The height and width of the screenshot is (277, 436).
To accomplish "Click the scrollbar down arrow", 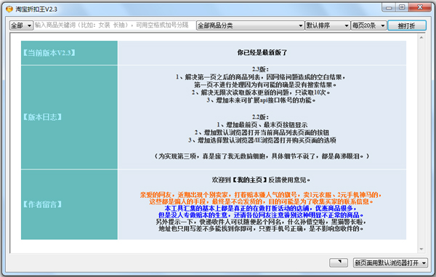I will (421, 249).
